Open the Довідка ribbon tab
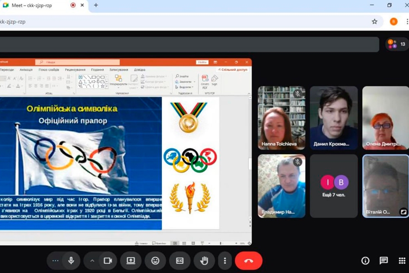Viewport: 409px width, 273px height. pos(140,70)
